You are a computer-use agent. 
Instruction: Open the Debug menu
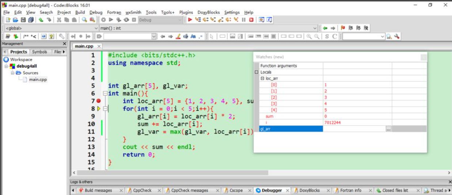point(96,12)
